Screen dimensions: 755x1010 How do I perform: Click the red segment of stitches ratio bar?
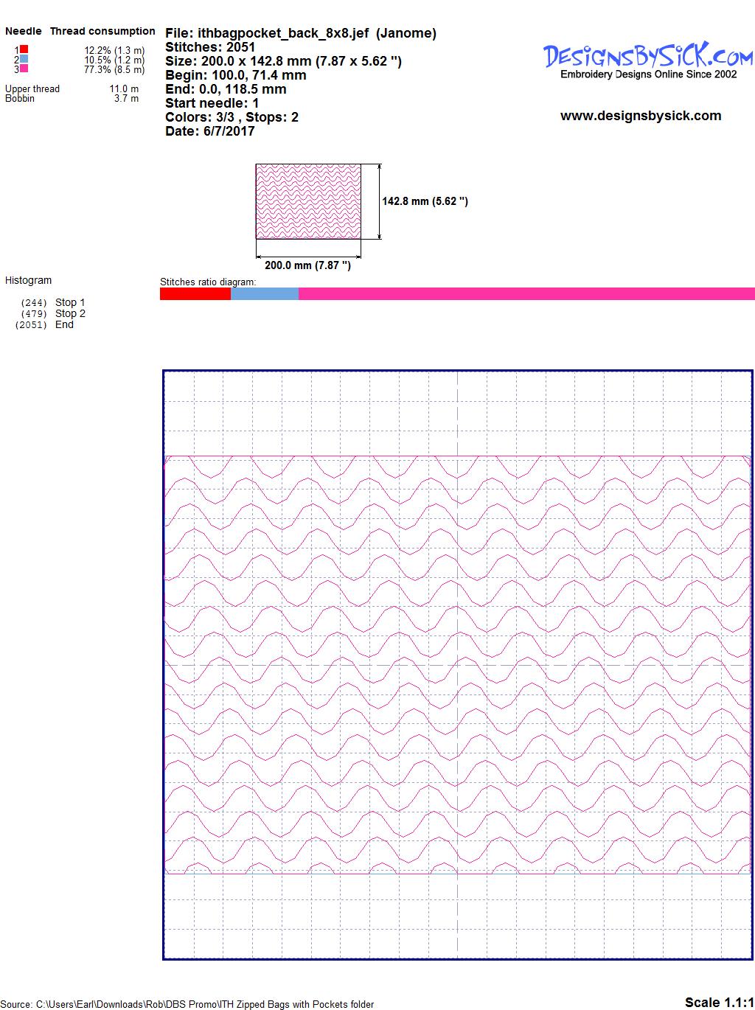click(195, 294)
